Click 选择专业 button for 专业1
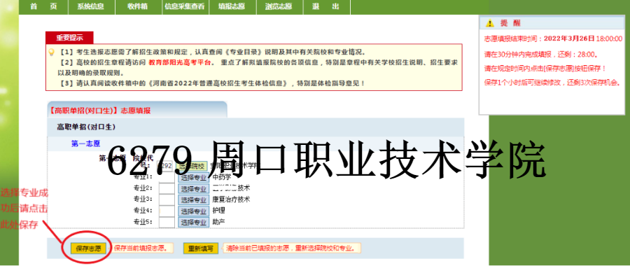630x266 pixels. click(x=193, y=177)
